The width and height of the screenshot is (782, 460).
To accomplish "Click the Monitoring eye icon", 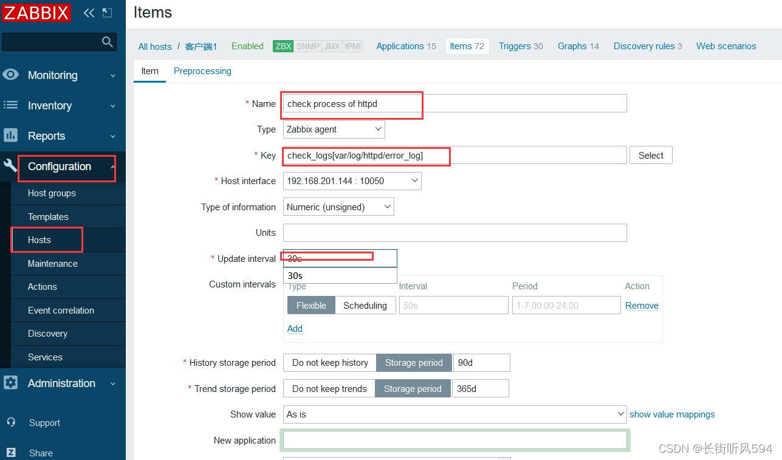I will pos(10,74).
